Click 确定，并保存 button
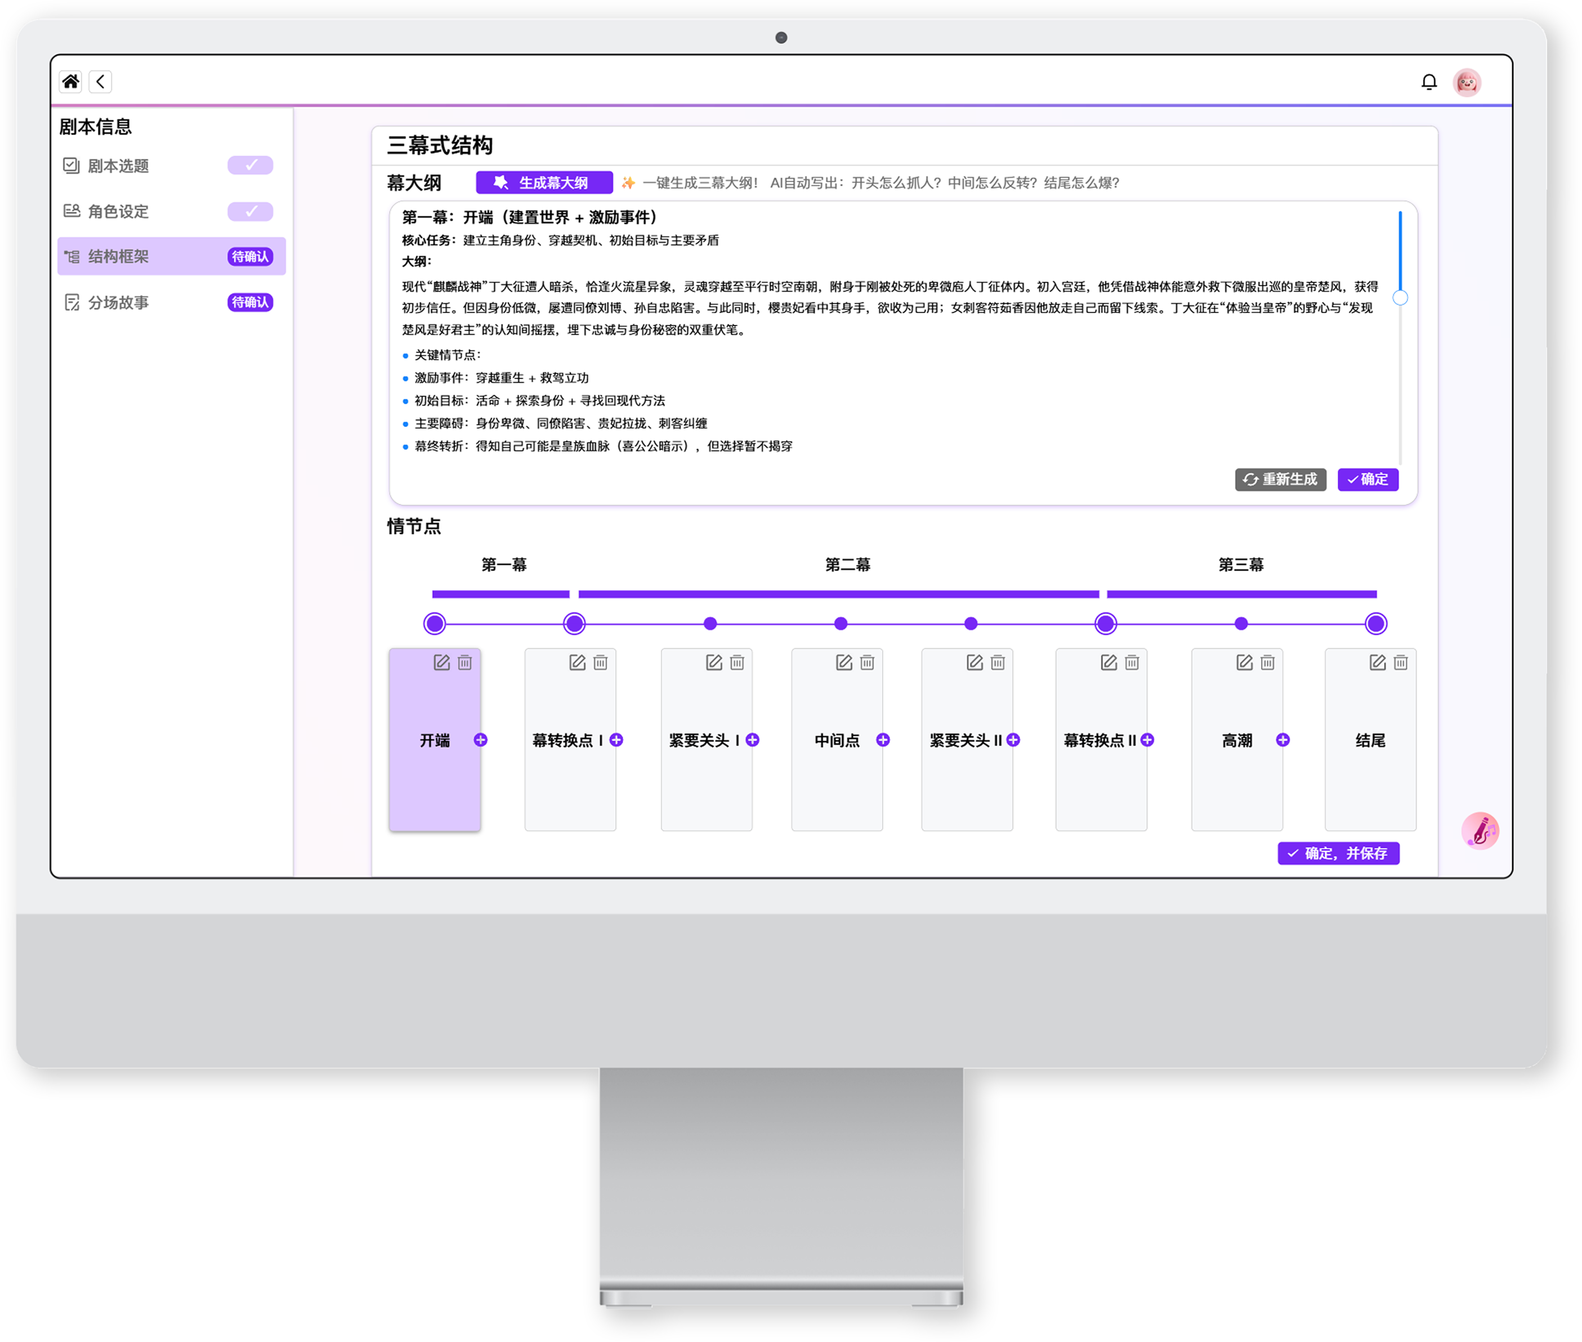The height and width of the screenshot is (1342, 1582). 1339,854
